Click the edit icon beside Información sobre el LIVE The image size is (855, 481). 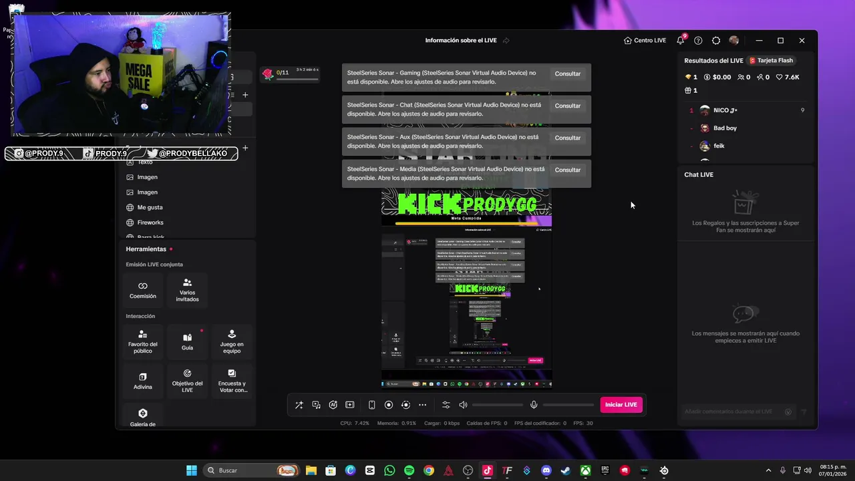pyautogui.click(x=506, y=40)
